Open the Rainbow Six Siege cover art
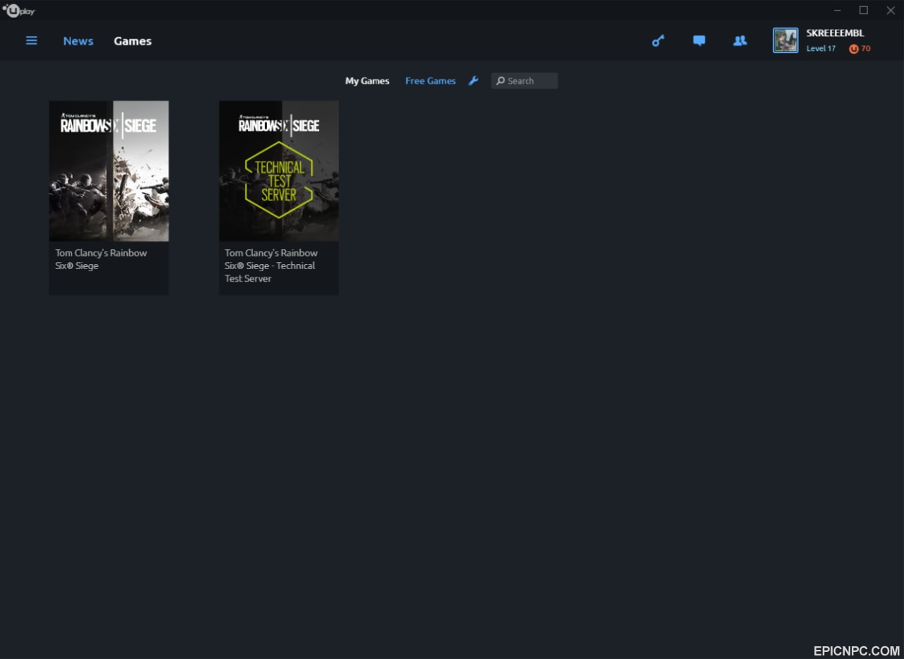The height and width of the screenshot is (659, 904). tap(109, 171)
